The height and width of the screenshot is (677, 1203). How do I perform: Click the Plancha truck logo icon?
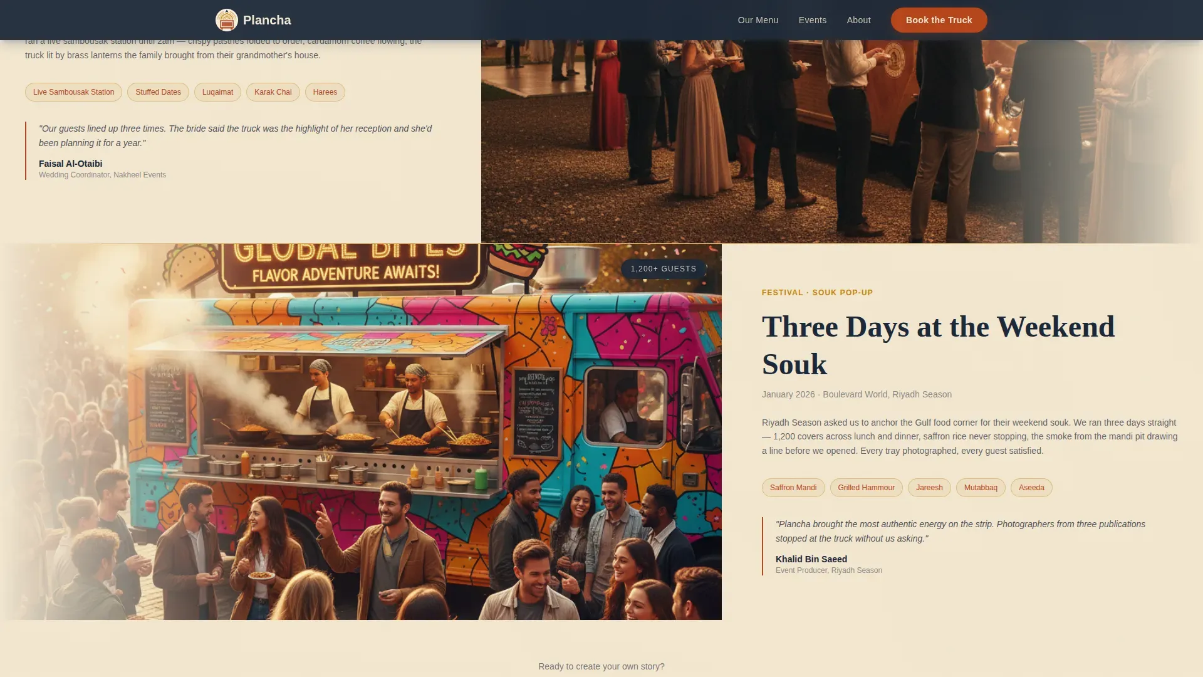[226, 20]
